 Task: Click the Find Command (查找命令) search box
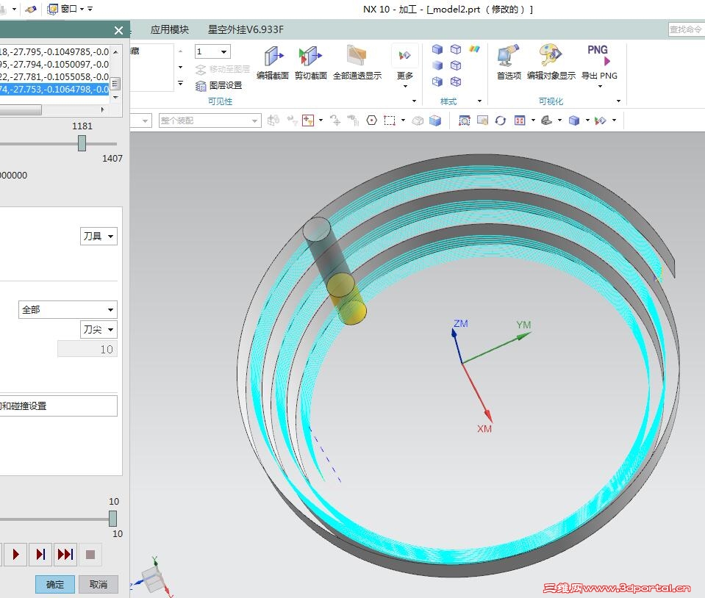click(686, 29)
